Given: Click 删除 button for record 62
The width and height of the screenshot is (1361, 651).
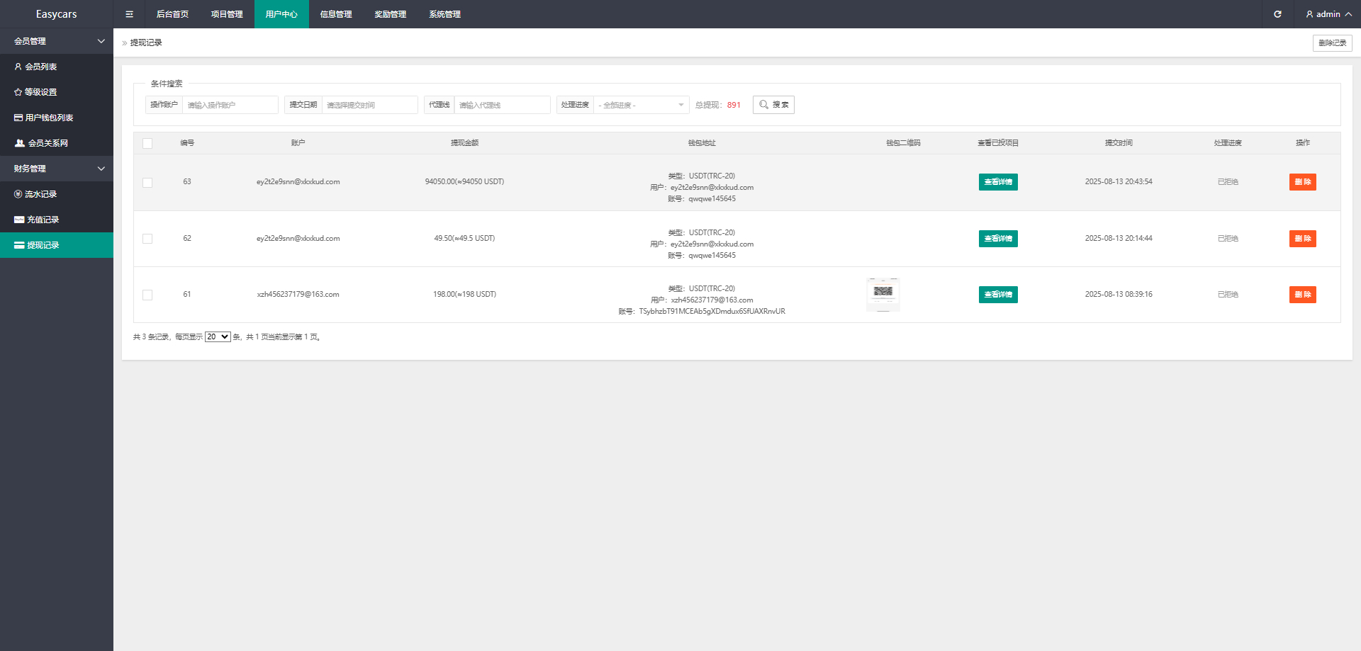Looking at the screenshot, I should click(x=1302, y=239).
